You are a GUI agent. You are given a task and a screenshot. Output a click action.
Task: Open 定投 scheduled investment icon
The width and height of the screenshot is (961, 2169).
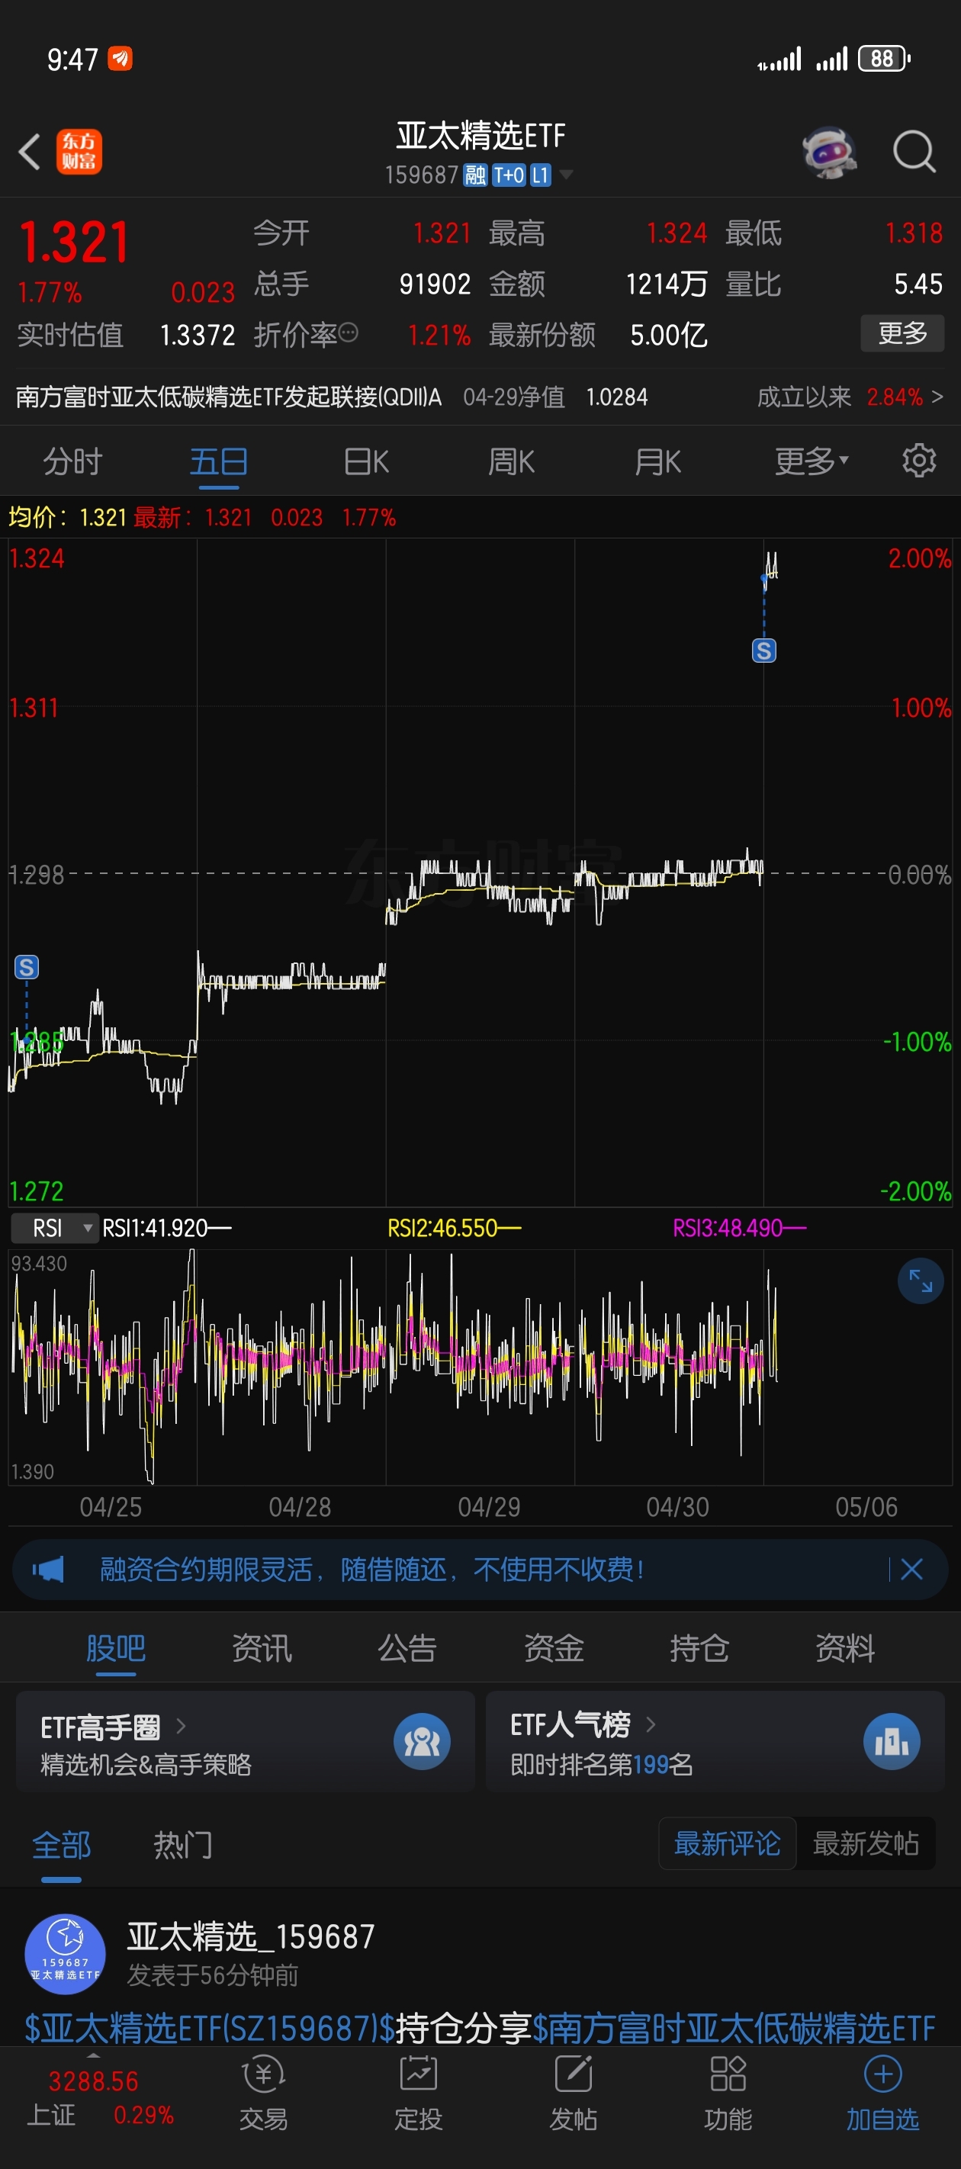click(x=419, y=2073)
